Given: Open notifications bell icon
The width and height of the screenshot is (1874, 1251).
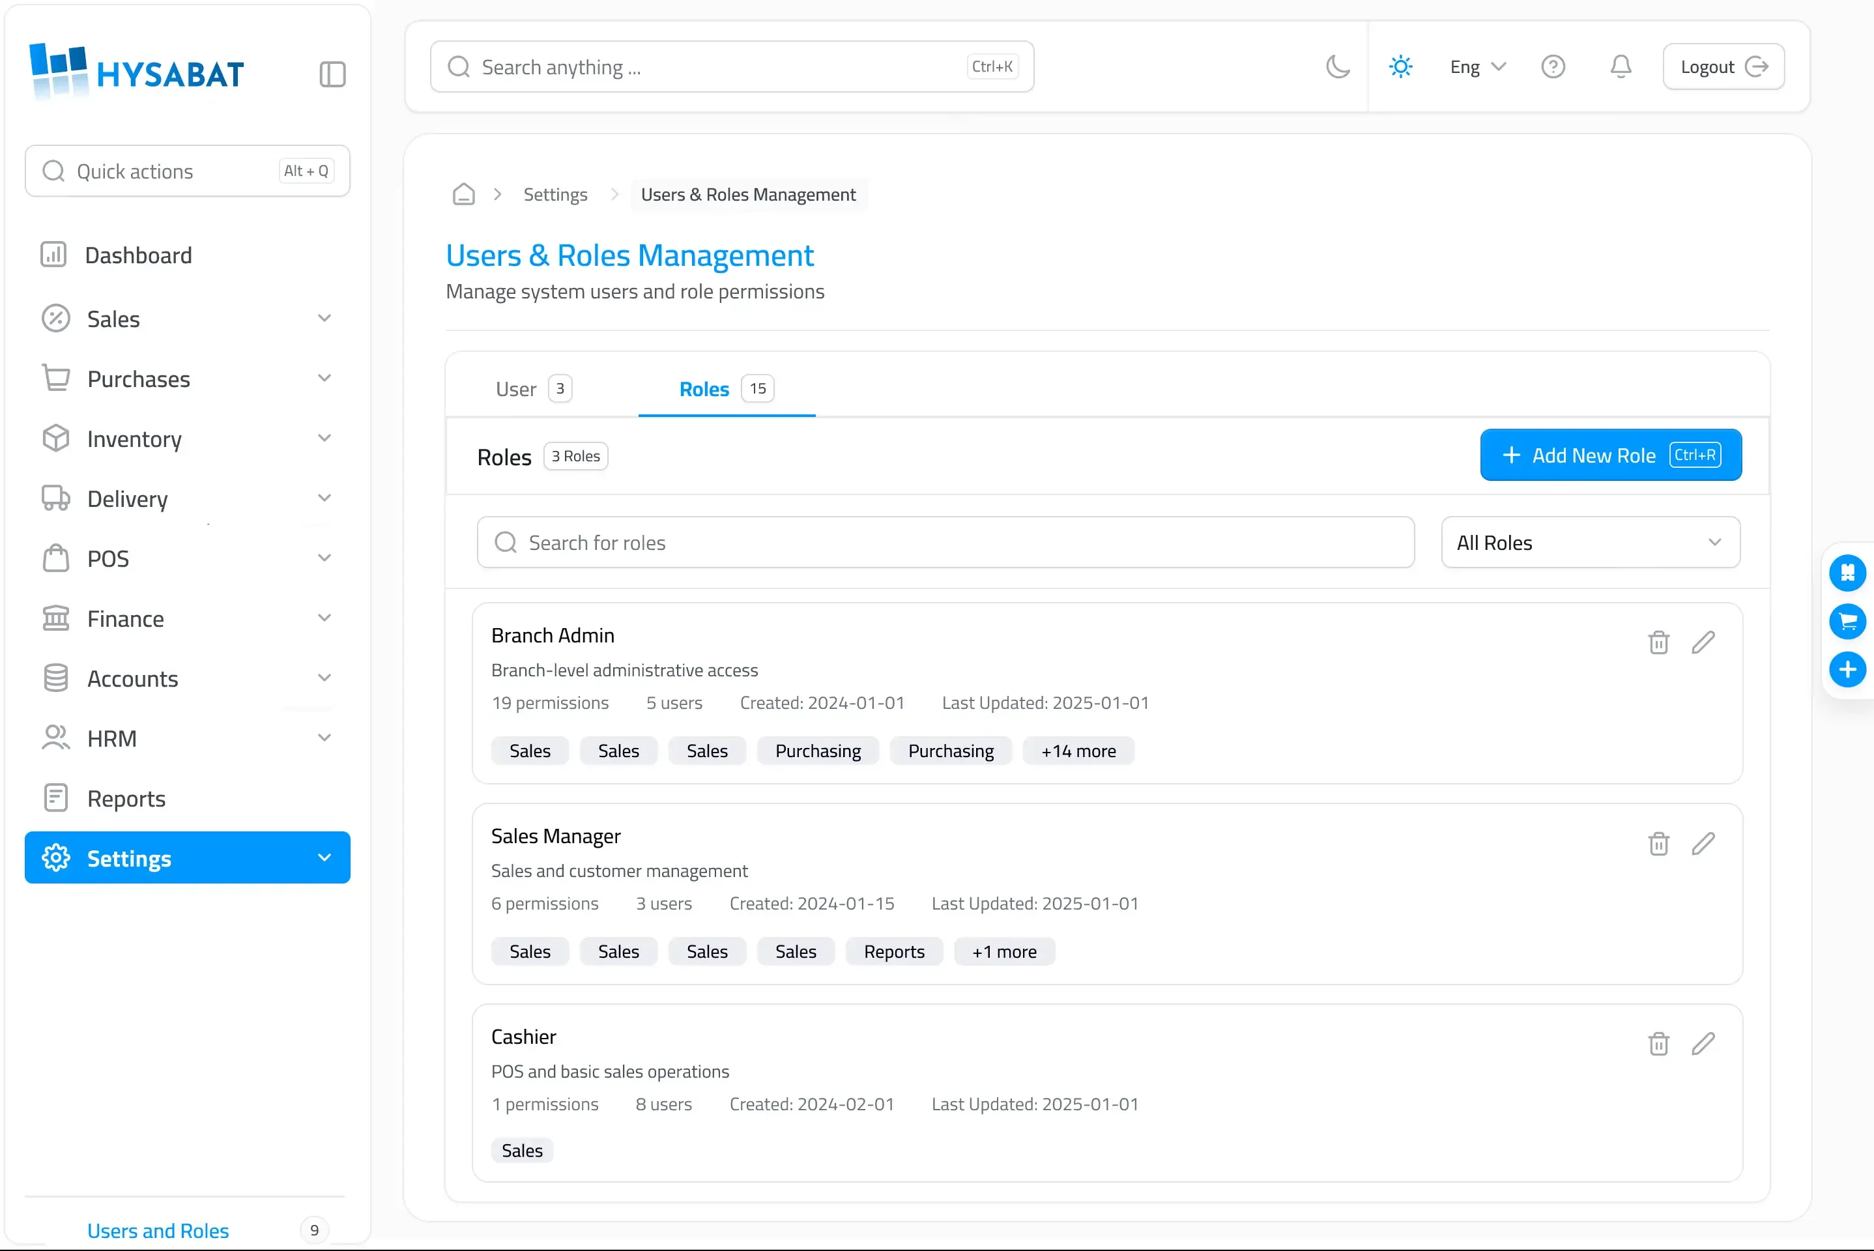Looking at the screenshot, I should (x=1621, y=66).
